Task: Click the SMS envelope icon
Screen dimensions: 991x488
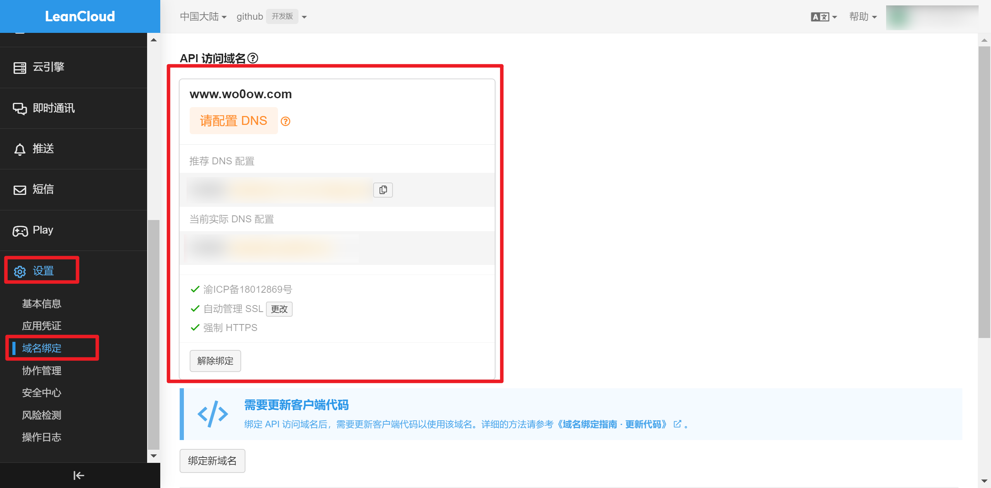Action: click(x=20, y=190)
